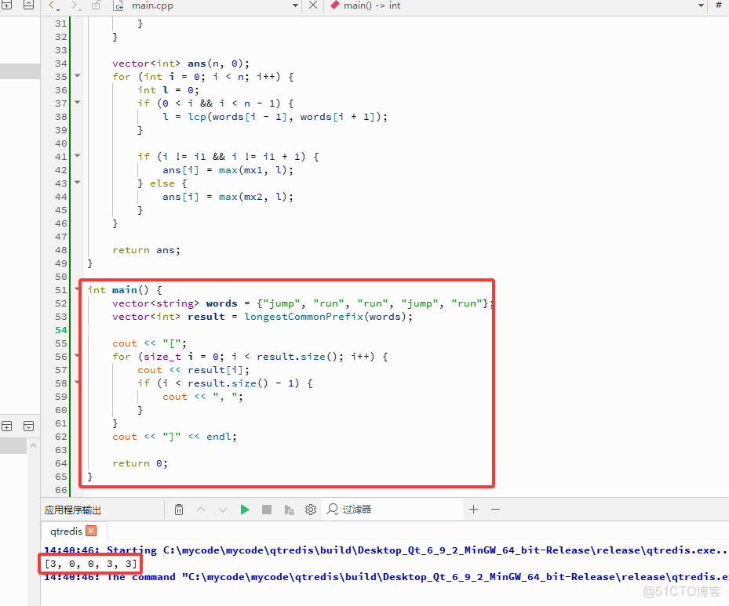
Task: Click 'vector<int> ans(n, 0);' on line 34
Action: pos(180,64)
